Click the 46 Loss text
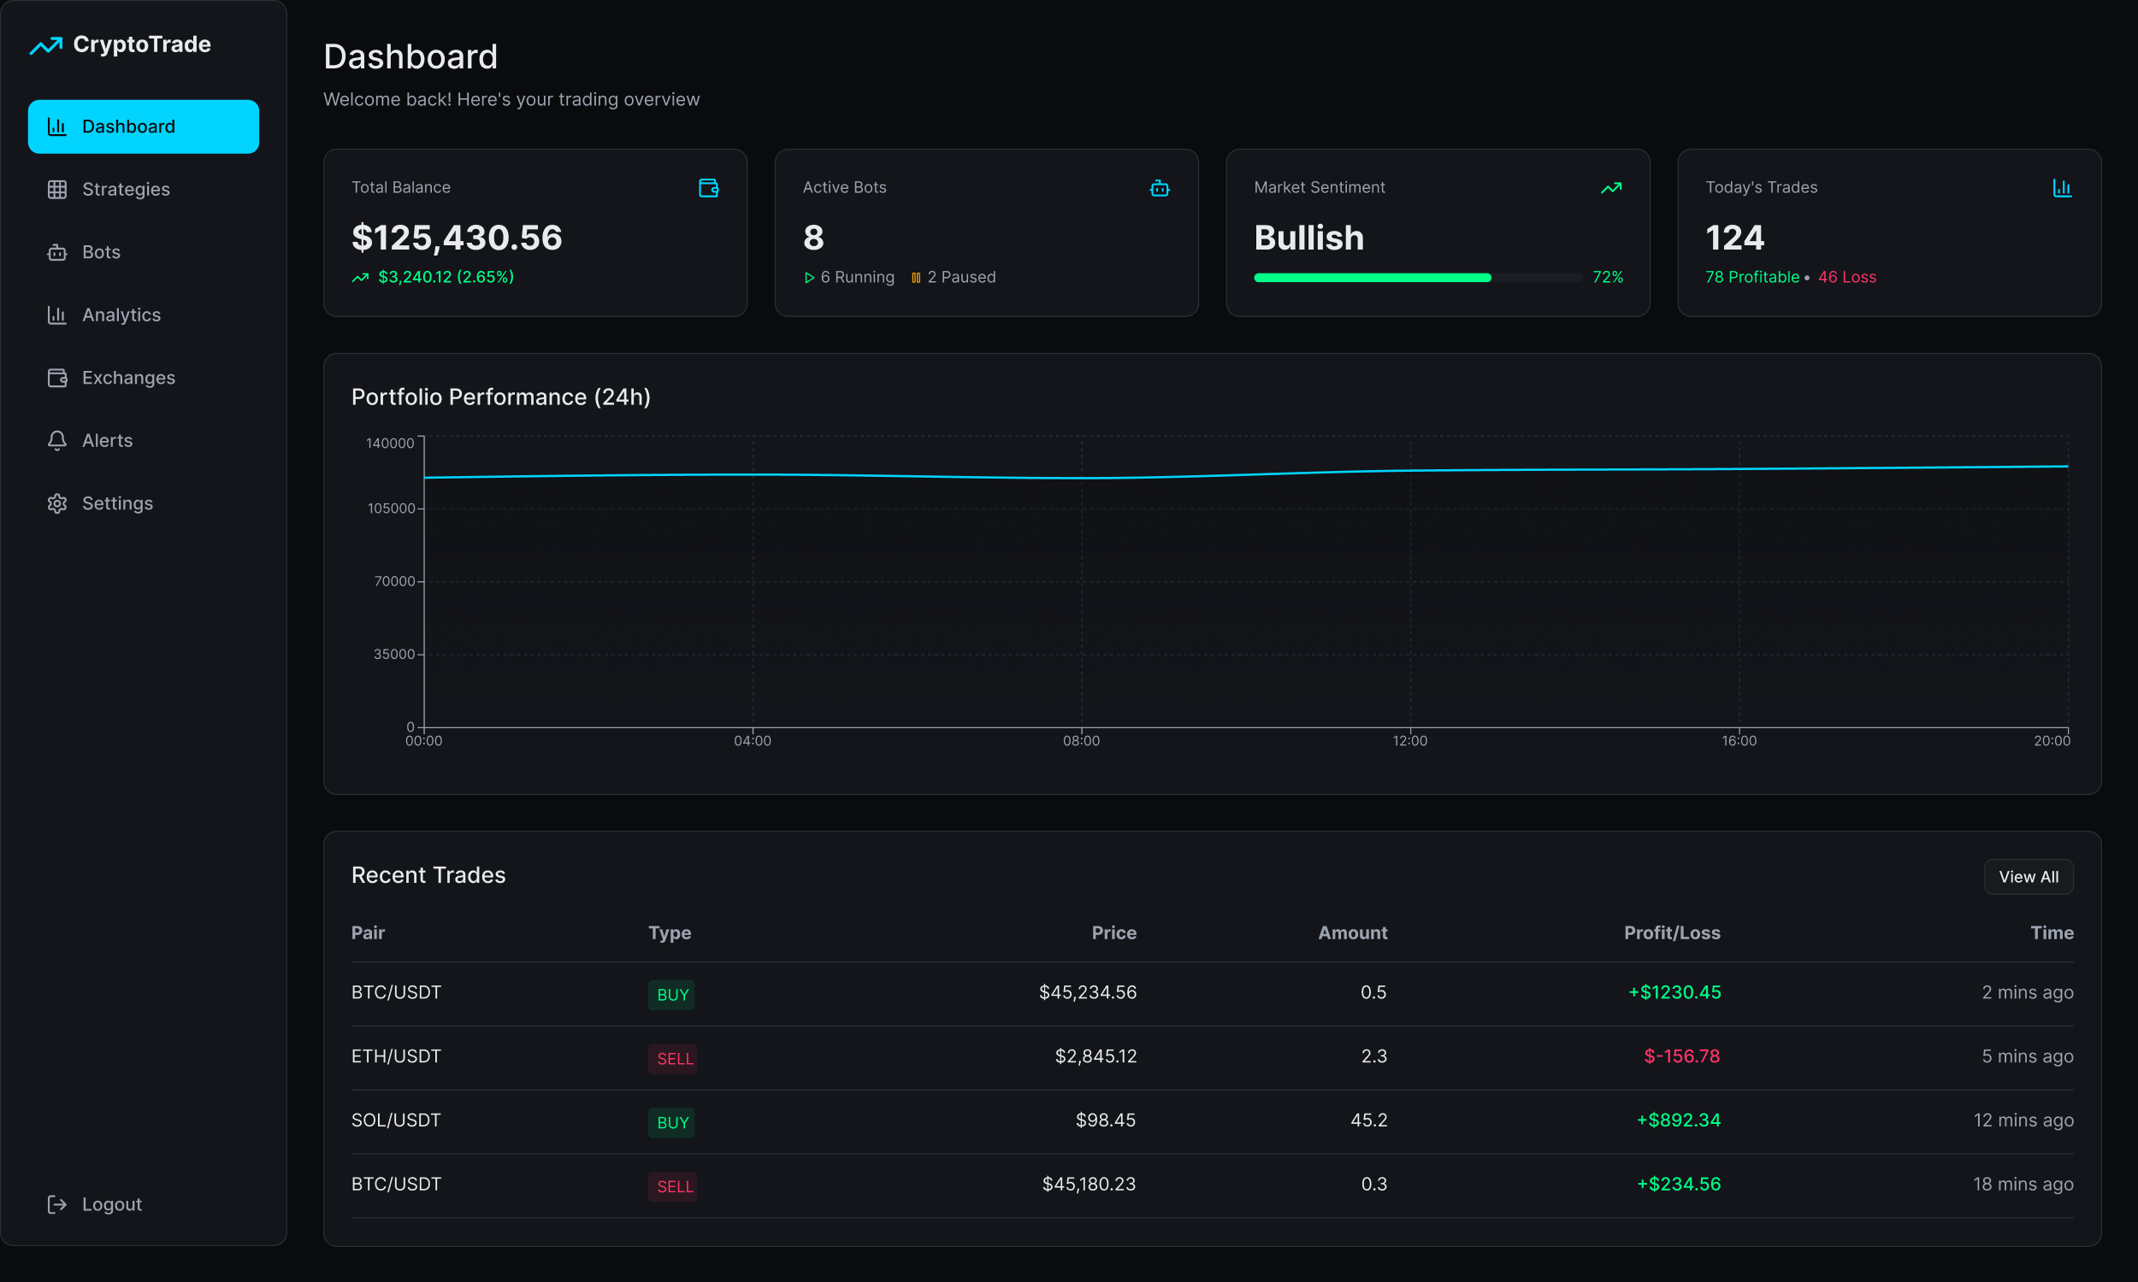2138x1282 pixels. (x=1846, y=277)
